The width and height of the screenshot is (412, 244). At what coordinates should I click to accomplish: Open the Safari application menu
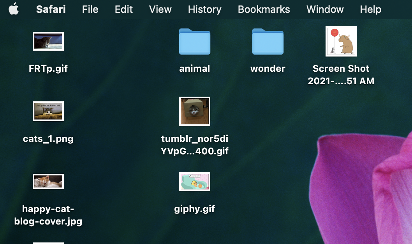(51, 9)
